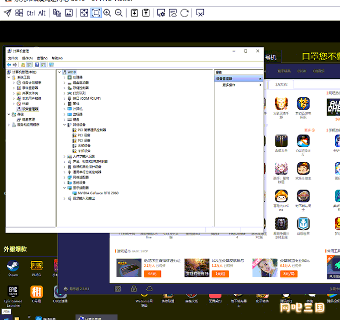Image resolution: width=340 pixels, height=320 pixels.
Task: Expand 服务和应用程序 node
Action: 9,125
